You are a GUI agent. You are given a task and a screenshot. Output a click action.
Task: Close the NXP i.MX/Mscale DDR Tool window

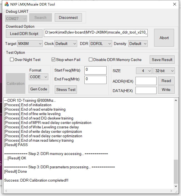(x=175, y=4)
